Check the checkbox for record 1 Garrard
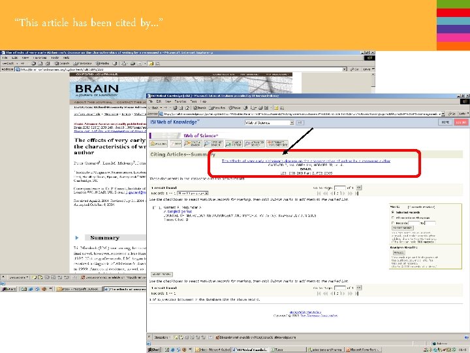This screenshot has width=470, height=353. point(154,208)
